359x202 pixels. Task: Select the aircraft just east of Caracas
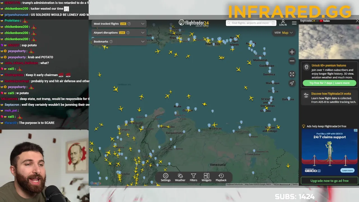pyautogui.click(x=215, y=125)
